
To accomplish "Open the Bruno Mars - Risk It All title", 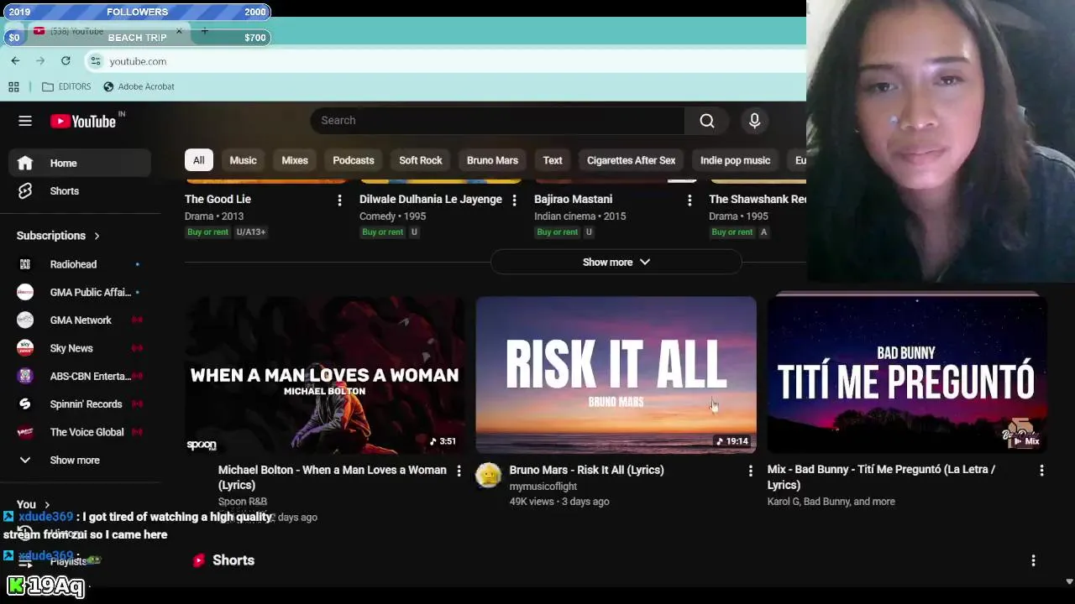I will (x=586, y=470).
